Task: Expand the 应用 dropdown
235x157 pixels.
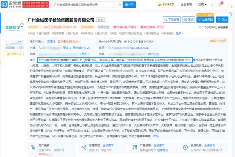Action: point(202,4)
